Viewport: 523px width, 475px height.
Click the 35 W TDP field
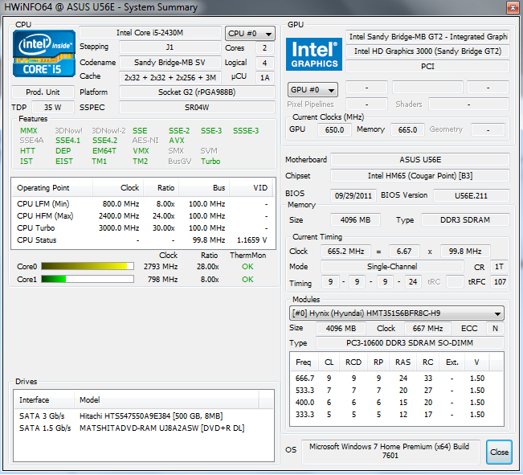click(53, 108)
